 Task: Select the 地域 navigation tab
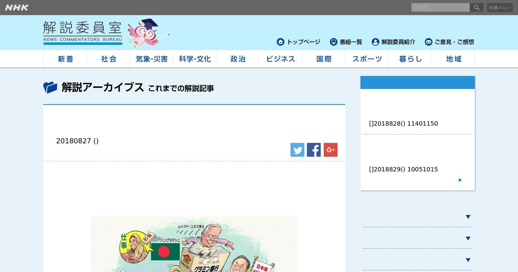point(453,59)
